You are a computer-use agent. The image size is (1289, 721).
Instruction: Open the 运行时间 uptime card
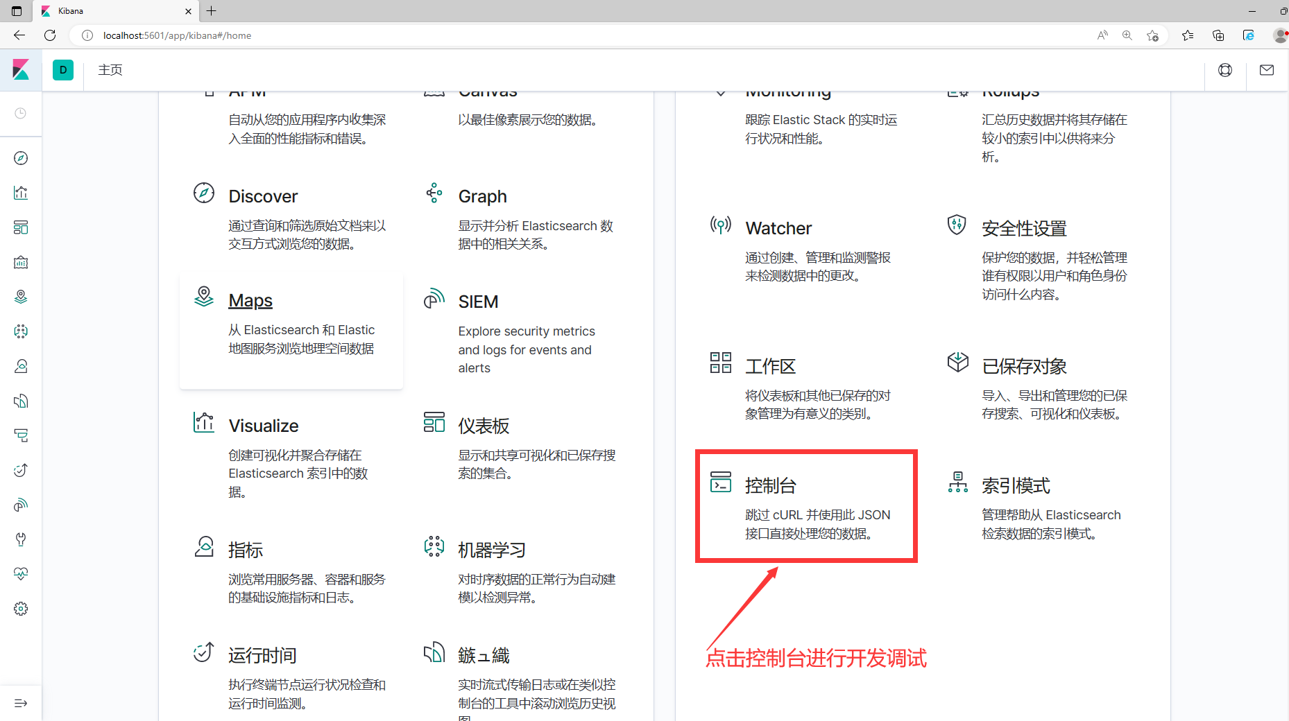pyautogui.click(x=291, y=676)
